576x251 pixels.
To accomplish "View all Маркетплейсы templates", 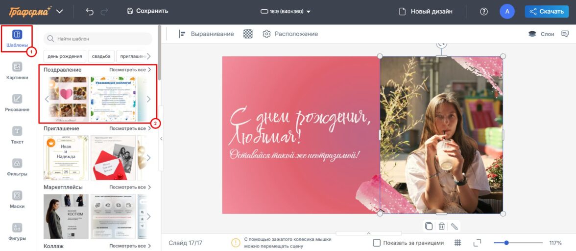I will click(130, 187).
